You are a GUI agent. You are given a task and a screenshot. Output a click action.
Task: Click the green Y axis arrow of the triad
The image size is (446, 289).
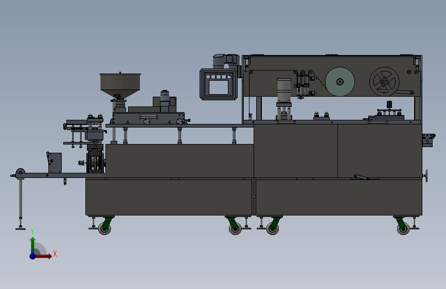33,245
